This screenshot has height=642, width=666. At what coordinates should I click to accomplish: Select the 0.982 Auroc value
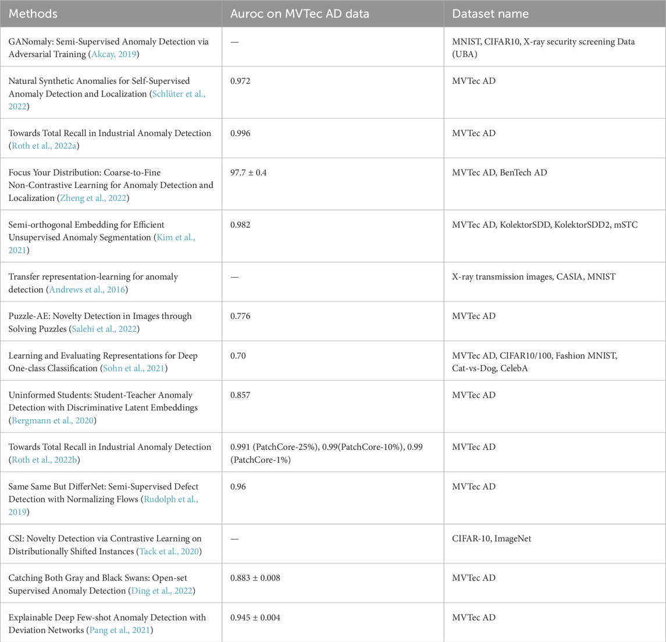pyautogui.click(x=240, y=225)
